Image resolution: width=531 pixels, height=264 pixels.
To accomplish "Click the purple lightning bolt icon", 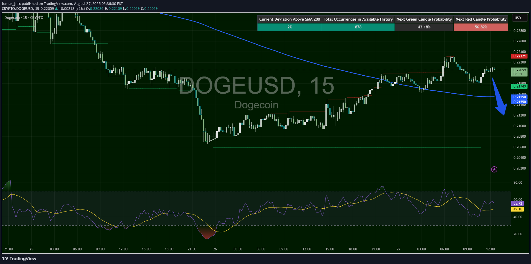I will click(494, 169).
